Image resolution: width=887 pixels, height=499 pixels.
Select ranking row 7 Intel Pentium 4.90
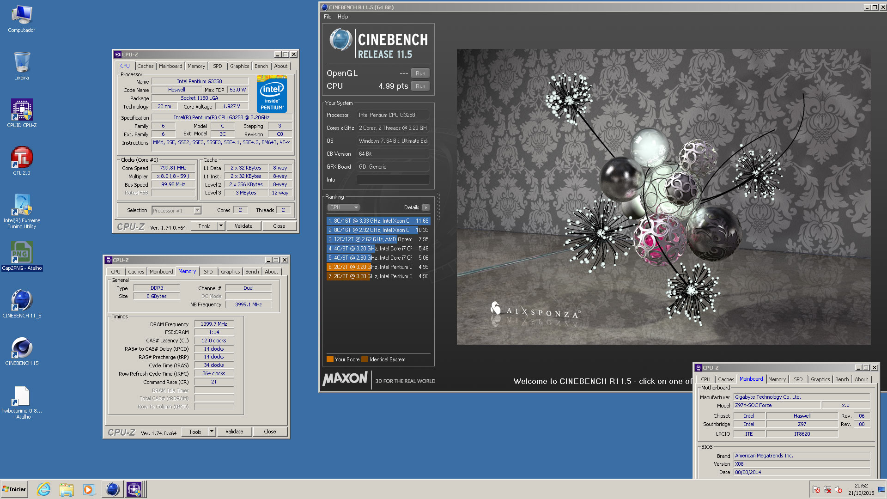(378, 276)
